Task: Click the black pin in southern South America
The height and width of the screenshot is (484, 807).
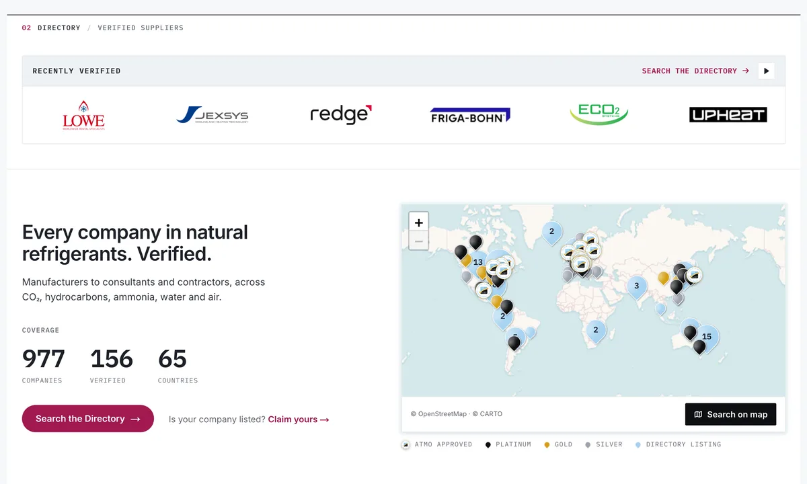Action: tap(514, 343)
